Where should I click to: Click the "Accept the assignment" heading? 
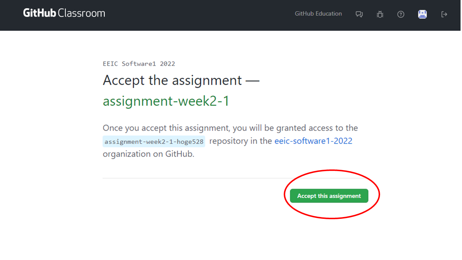point(172,80)
